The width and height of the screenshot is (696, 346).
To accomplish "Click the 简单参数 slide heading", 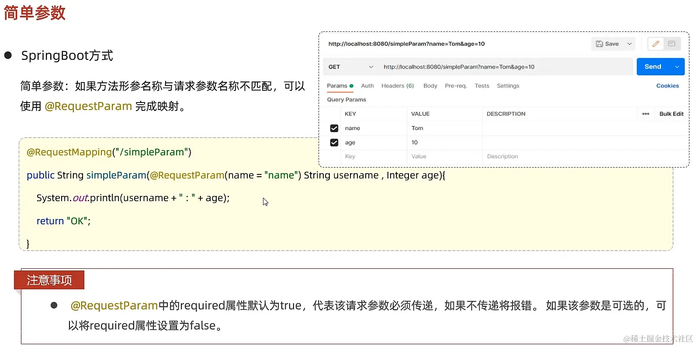I will [x=35, y=13].
